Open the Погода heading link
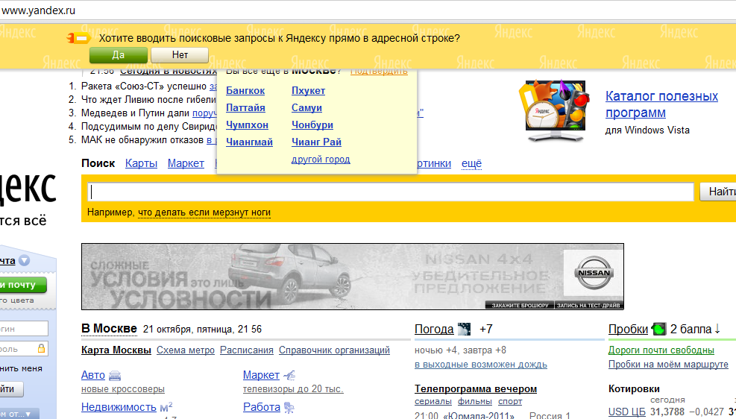 point(434,329)
